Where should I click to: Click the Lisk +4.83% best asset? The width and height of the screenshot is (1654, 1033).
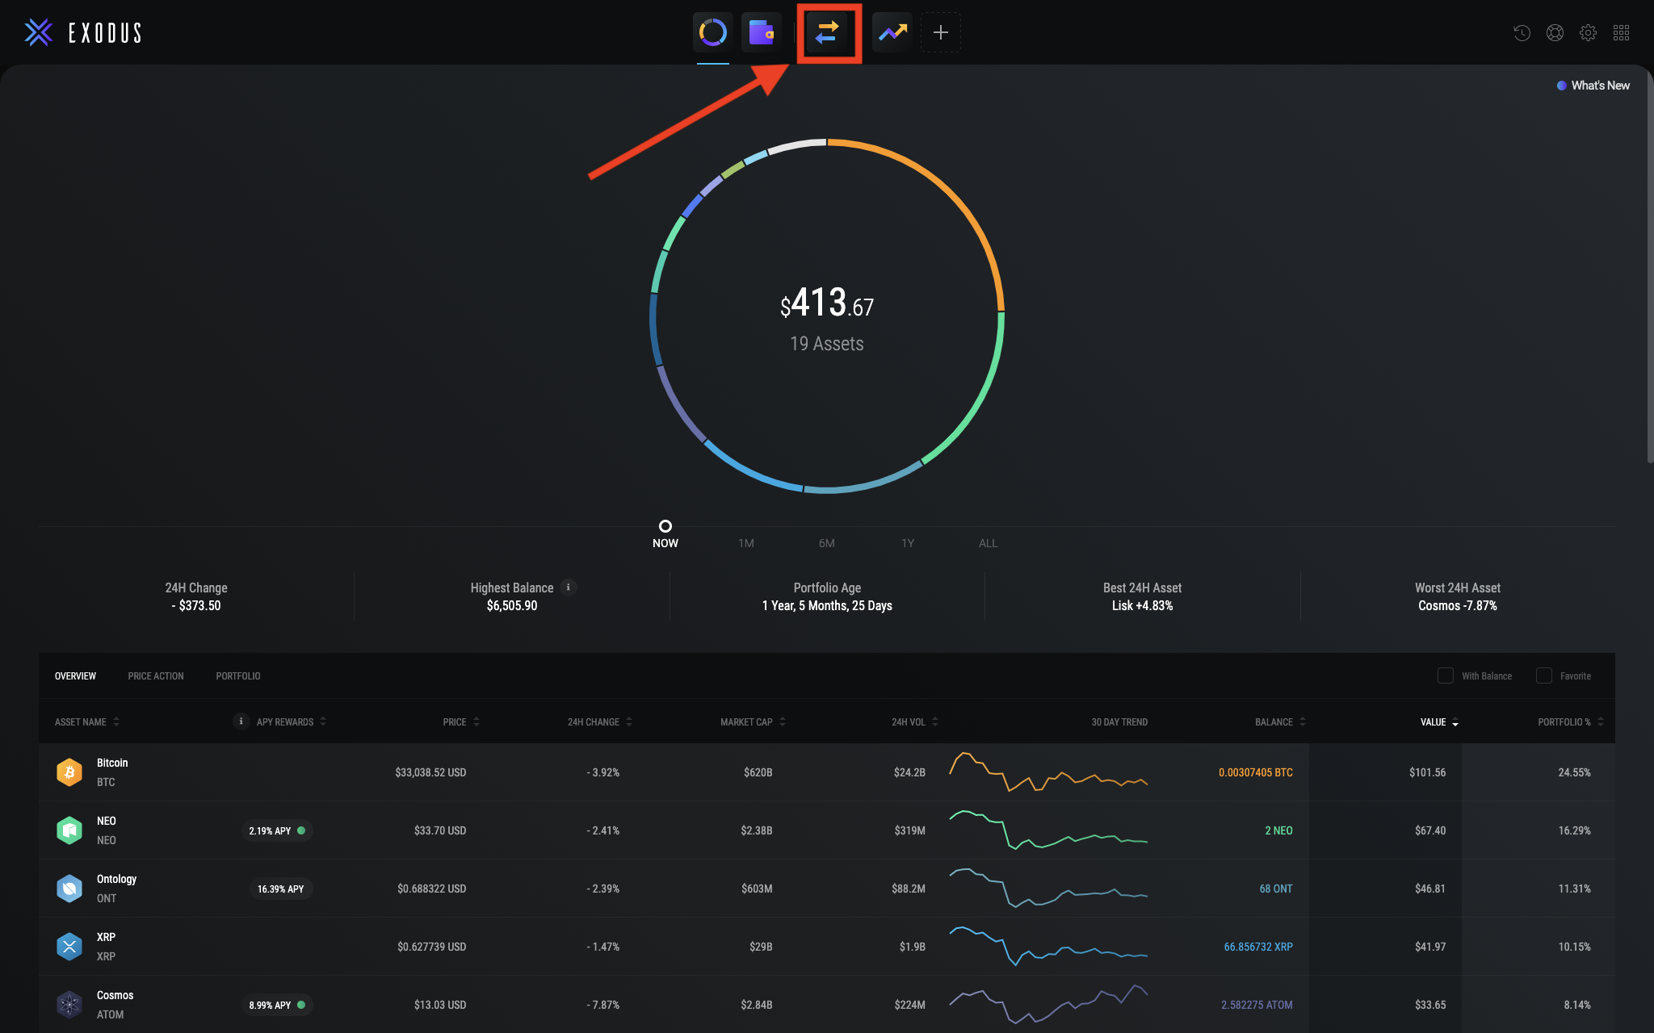(1142, 605)
